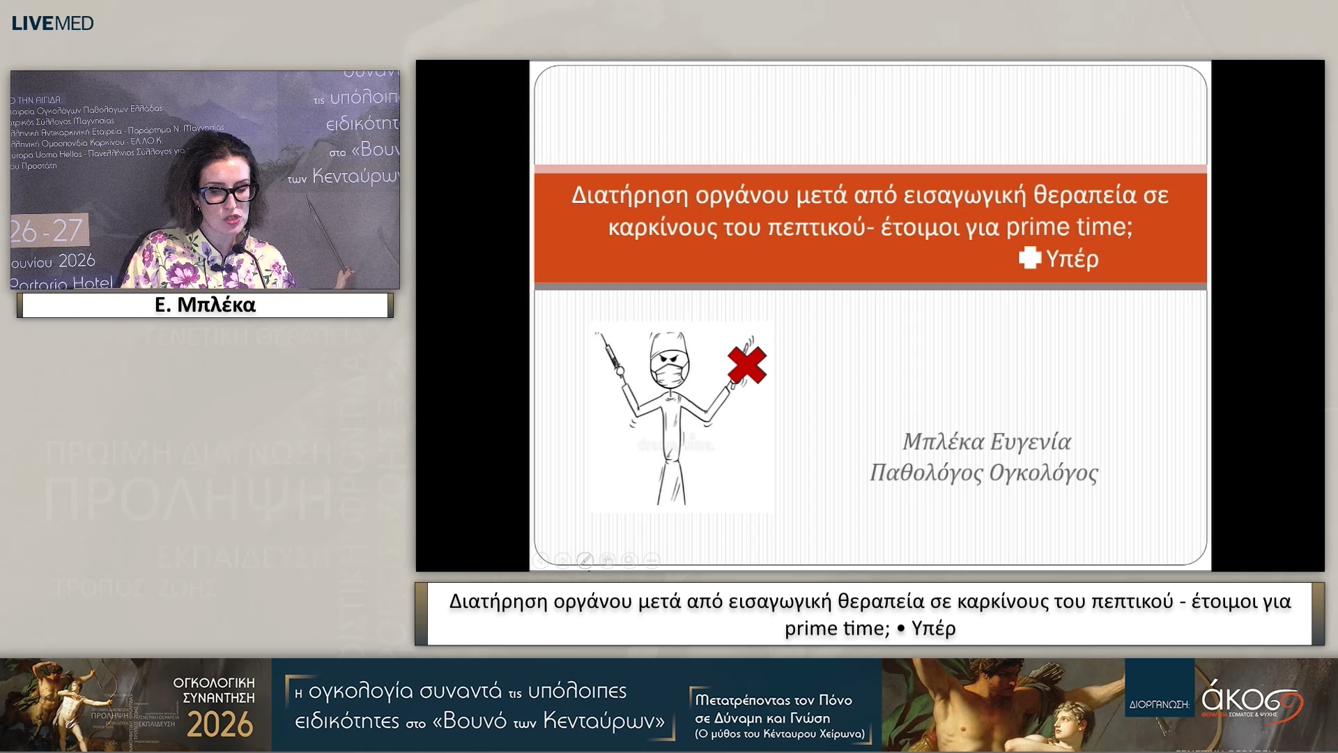Click the talk title caption below slide

tap(870, 614)
